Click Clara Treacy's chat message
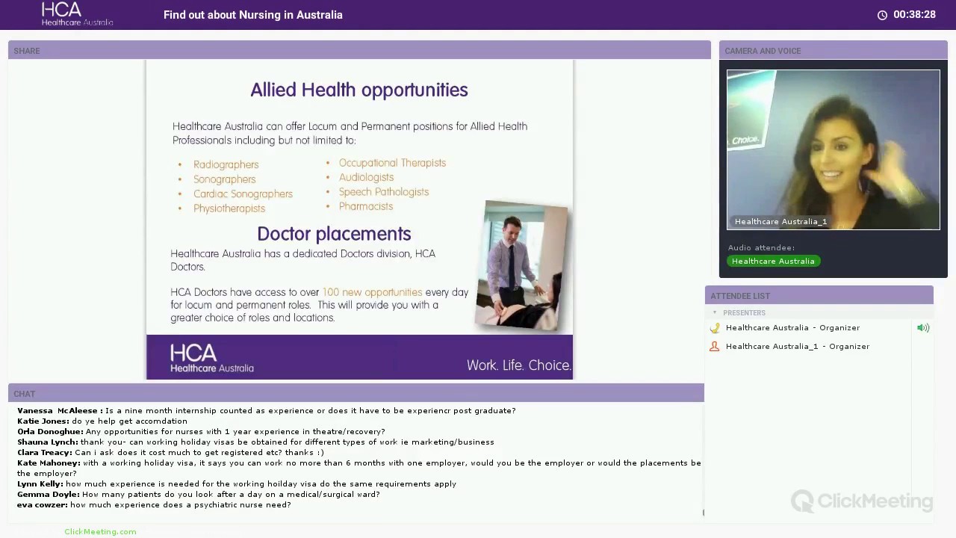956x538 pixels. point(170,453)
